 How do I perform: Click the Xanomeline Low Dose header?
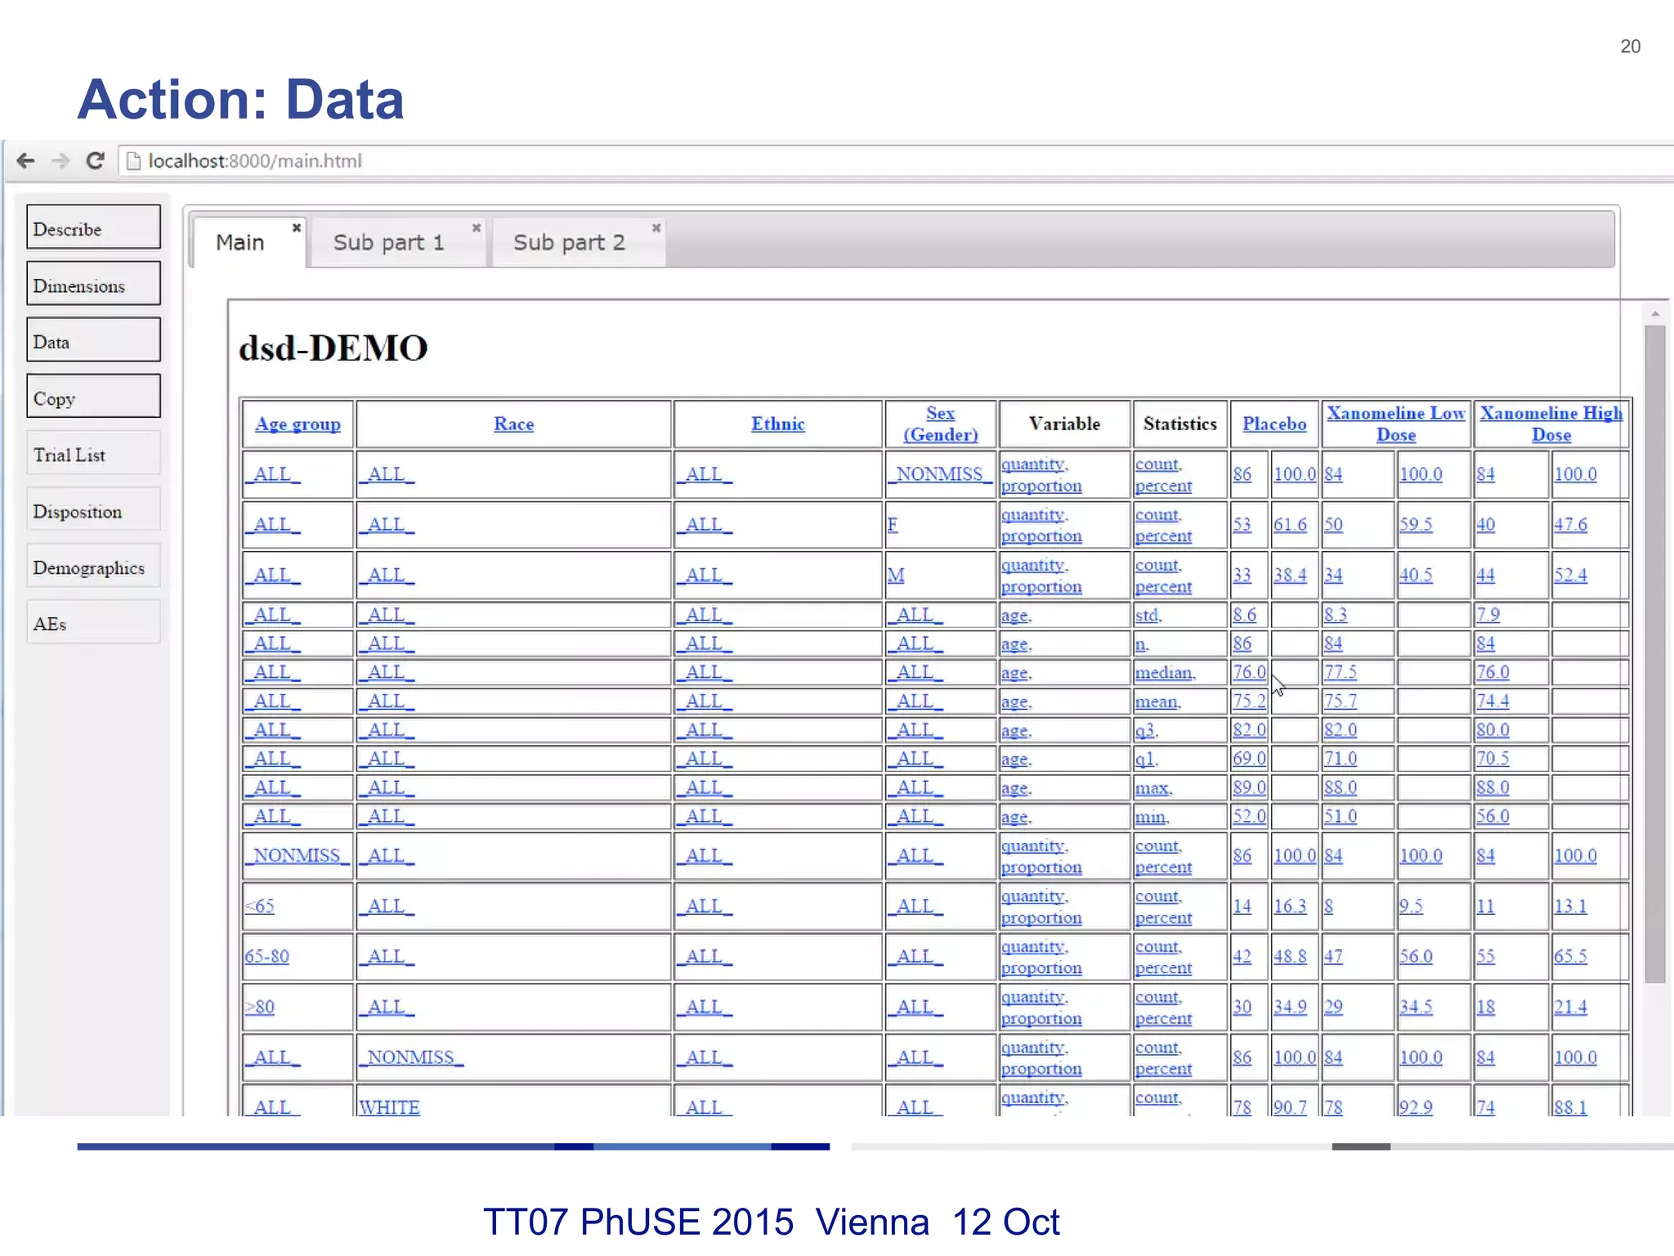1395,424
